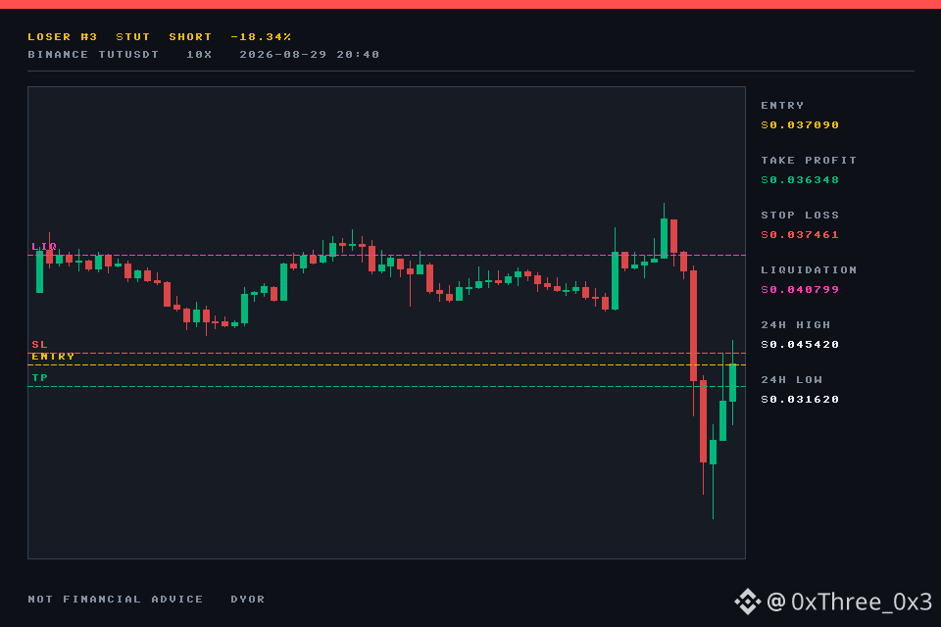This screenshot has width=941, height=627.
Task: Select the STUT ticker label
Action: click(x=132, y=37)
